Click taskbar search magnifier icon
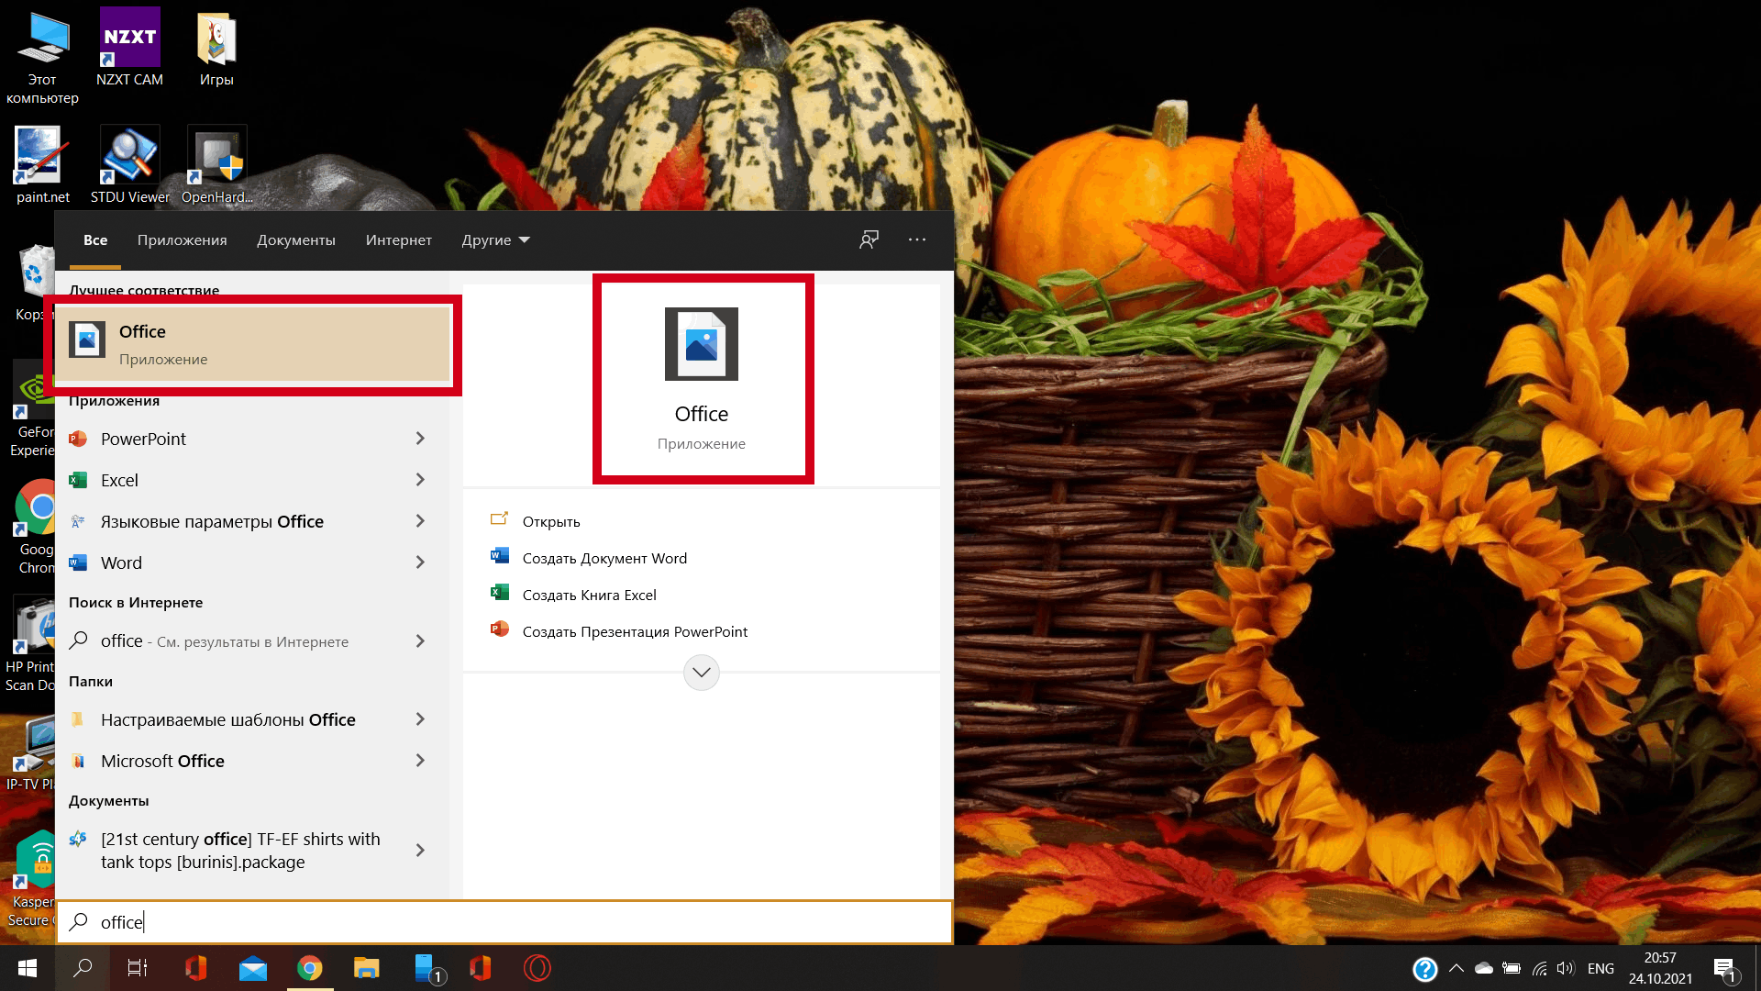The image size is (1761, 991). pos(83,968)
